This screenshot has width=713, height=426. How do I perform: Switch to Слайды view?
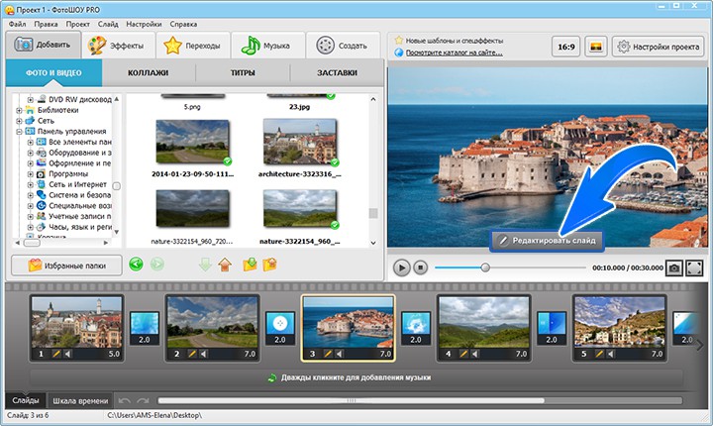[26, 400]
